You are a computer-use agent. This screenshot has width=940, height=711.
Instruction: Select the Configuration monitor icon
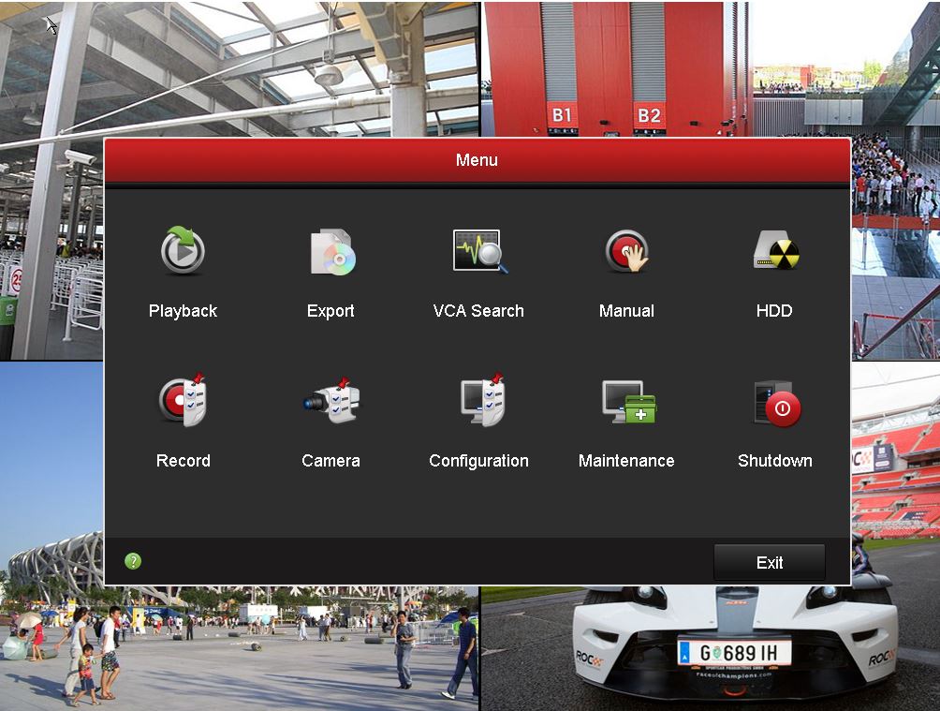click(478, 401)
